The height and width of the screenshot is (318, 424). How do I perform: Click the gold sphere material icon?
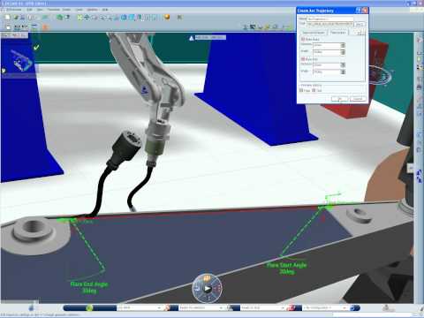click(x=167, y=17)
